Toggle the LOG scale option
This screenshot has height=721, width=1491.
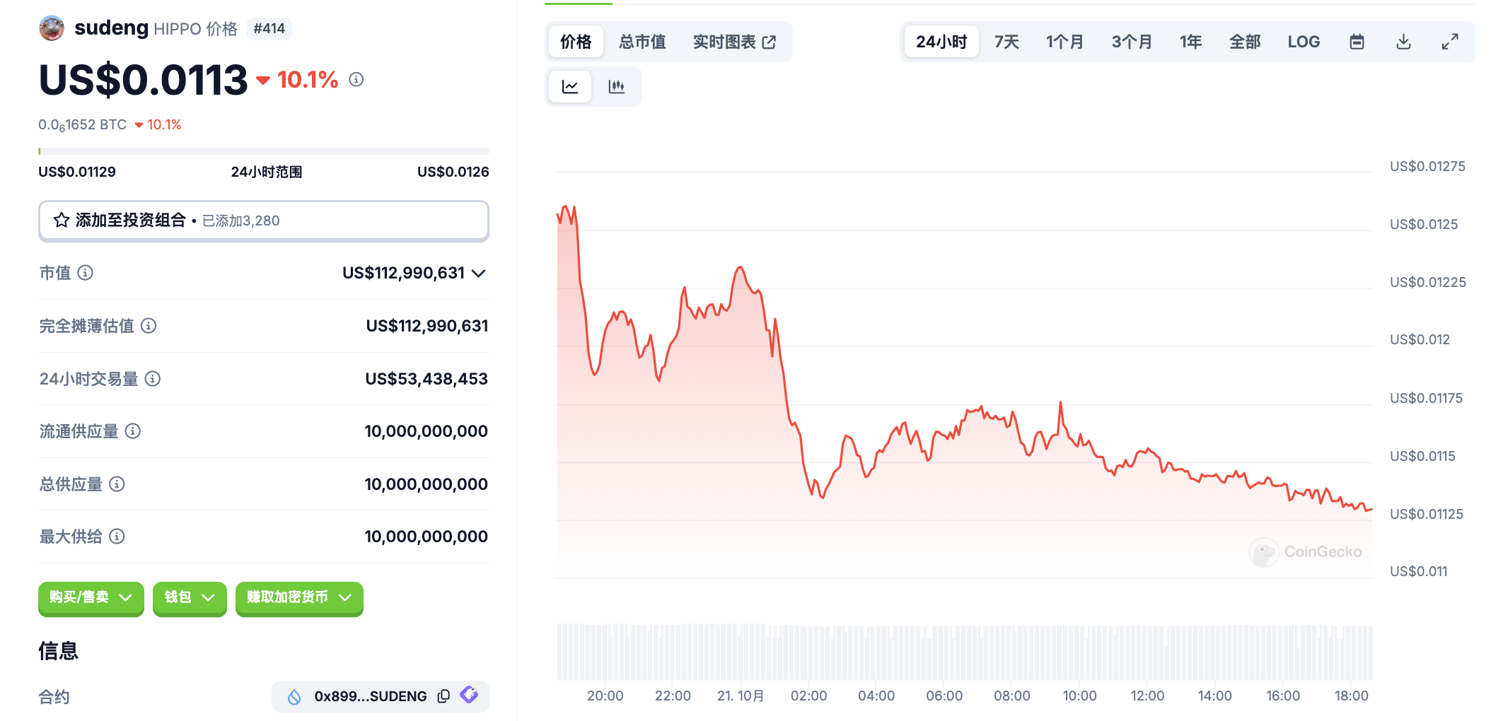(x=1303, y=42)
